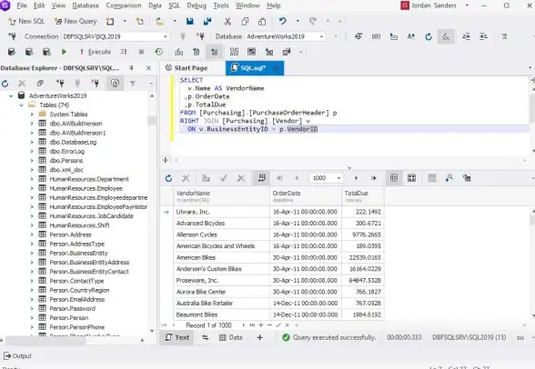Refresh the Database Explorer tree
This screenshot has width=535, height=369.
5,83
